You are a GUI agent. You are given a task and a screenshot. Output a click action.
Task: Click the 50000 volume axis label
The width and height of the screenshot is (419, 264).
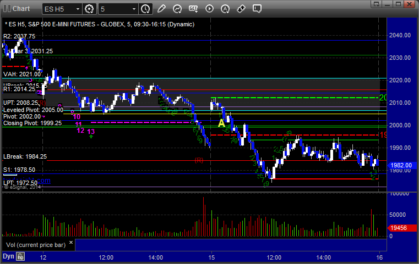point(398,215)
